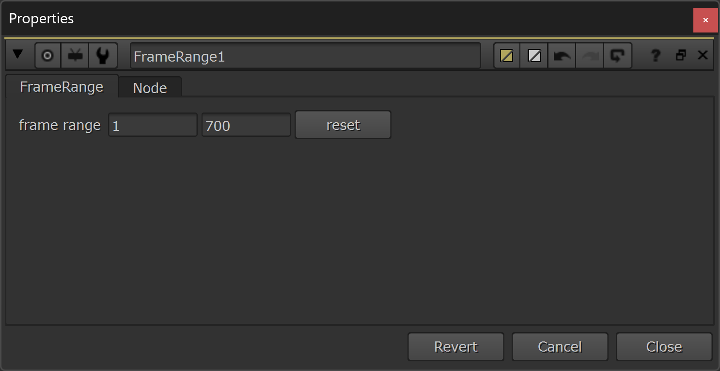720x371 pixels.
Task: Click the reset button
Action: [x=343, y=125]
